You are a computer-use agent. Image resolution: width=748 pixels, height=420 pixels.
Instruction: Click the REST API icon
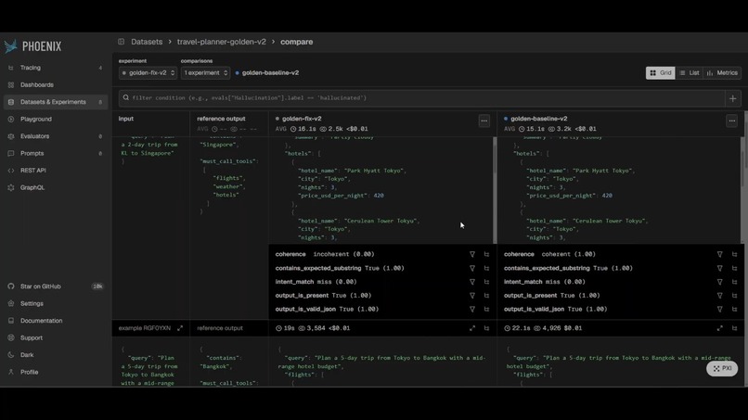click(x=11, y=171)
